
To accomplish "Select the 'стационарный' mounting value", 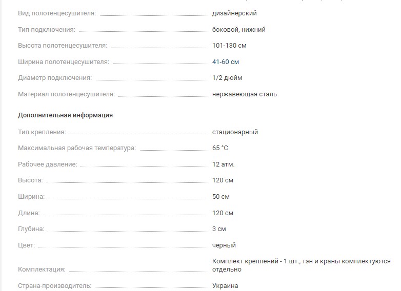I will (235, 132).
